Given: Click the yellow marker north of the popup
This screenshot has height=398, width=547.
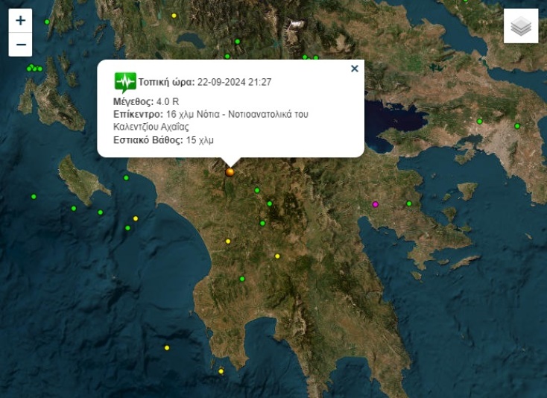Looking at the screenshot, I should pos(174,16).
